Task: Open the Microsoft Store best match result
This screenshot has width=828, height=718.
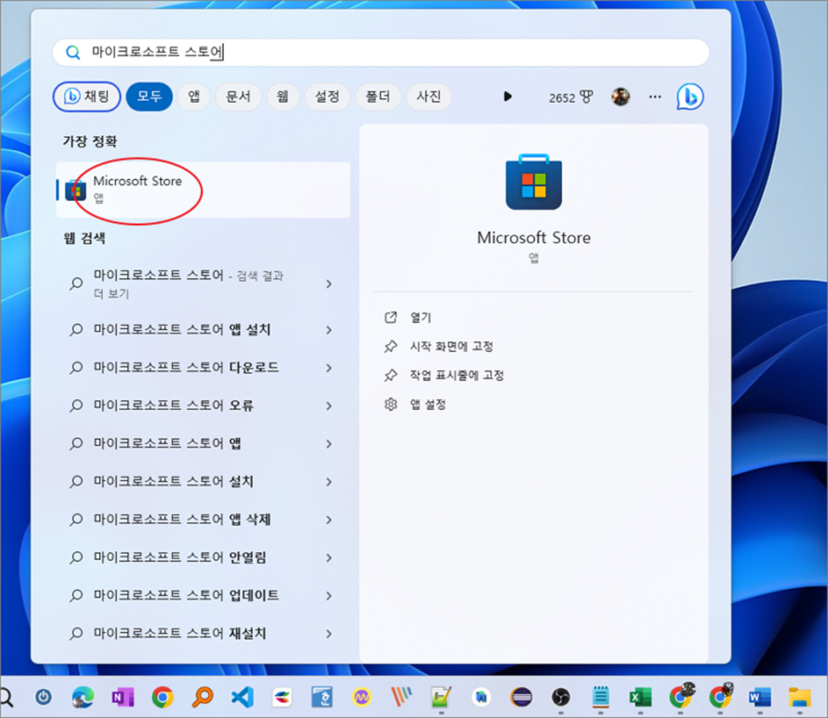Action: (203, 189)
